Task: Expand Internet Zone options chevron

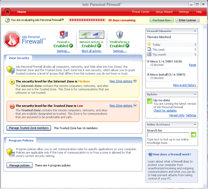Action: (135, 81)
